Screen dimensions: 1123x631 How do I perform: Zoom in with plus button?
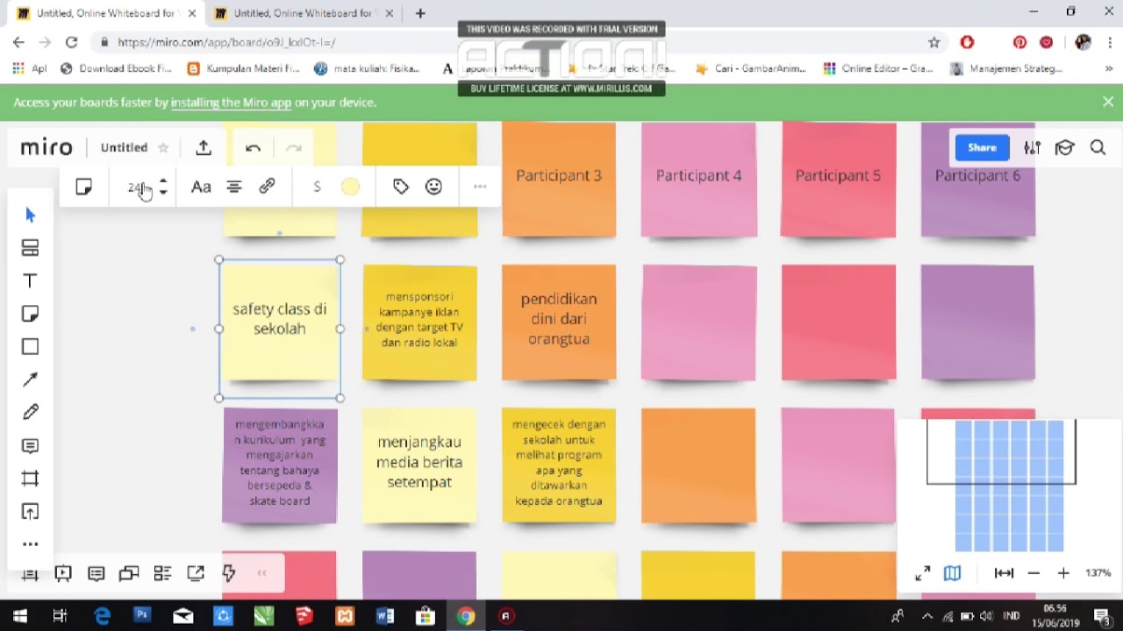(1063, 573)
